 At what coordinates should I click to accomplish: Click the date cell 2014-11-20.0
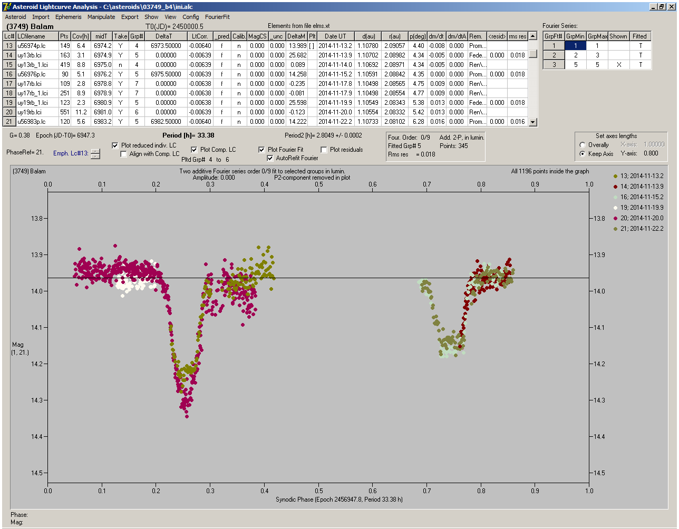[335, 112]
